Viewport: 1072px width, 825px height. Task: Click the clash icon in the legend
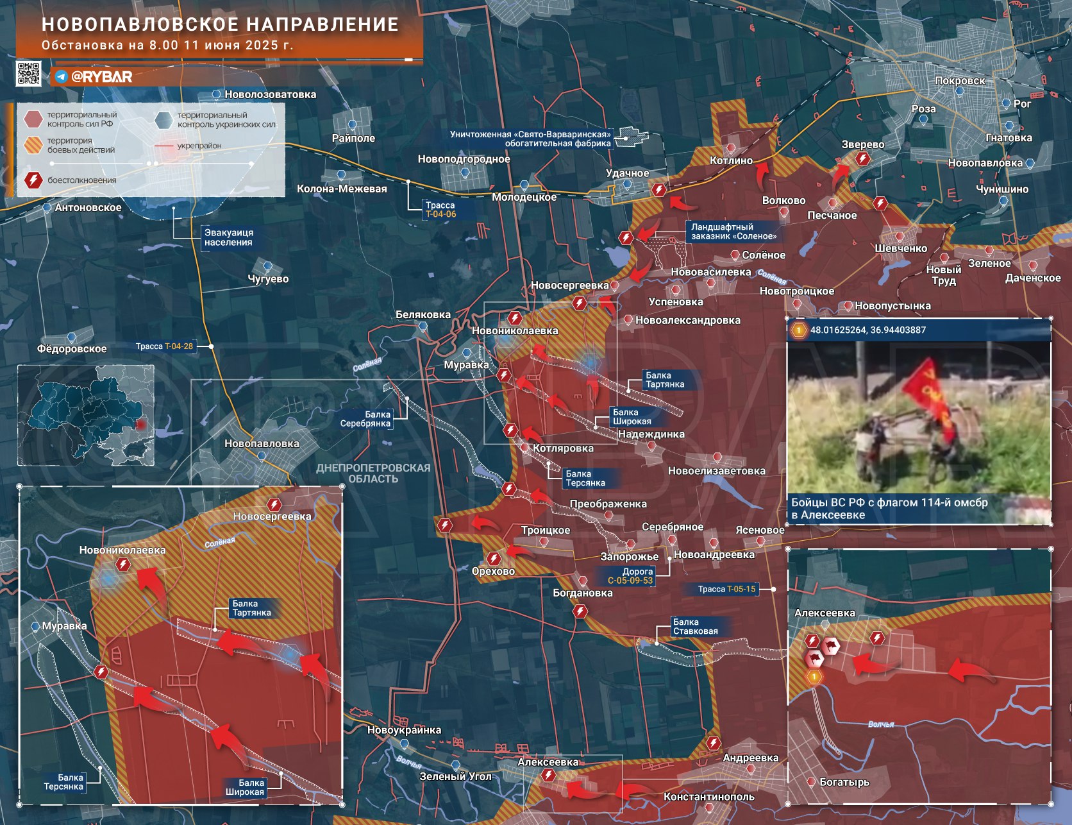click(33, 180)
